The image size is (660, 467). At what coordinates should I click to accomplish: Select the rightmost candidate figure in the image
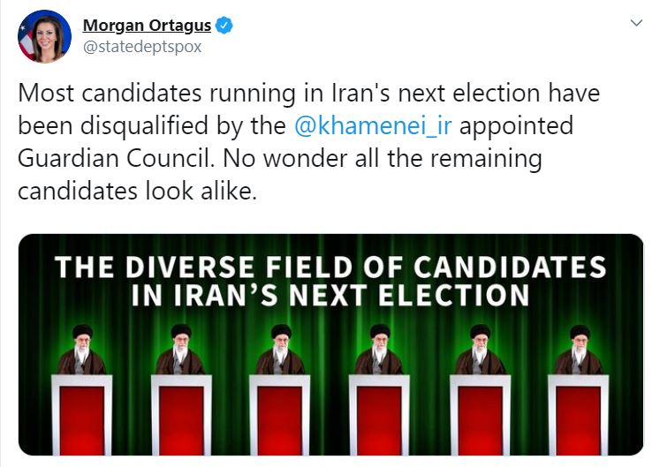(579, 350)
